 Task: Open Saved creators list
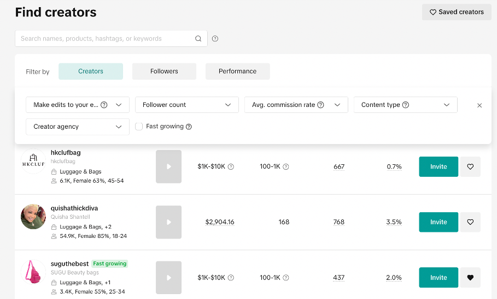point(457,12)
